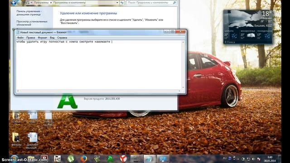This screenshot has width=290, height=163.
Task: Select the Новый текстовый file on desktop
Action: (x=48, y=119)
